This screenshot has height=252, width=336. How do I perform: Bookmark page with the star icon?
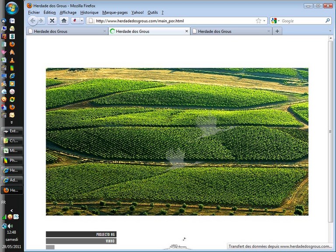pyautogui.click(x=258, y=21)
